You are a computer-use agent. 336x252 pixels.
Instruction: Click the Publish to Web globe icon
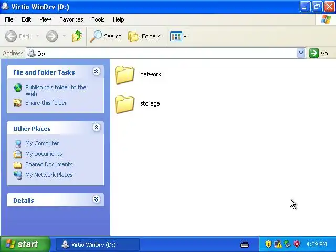coord(18,88)
